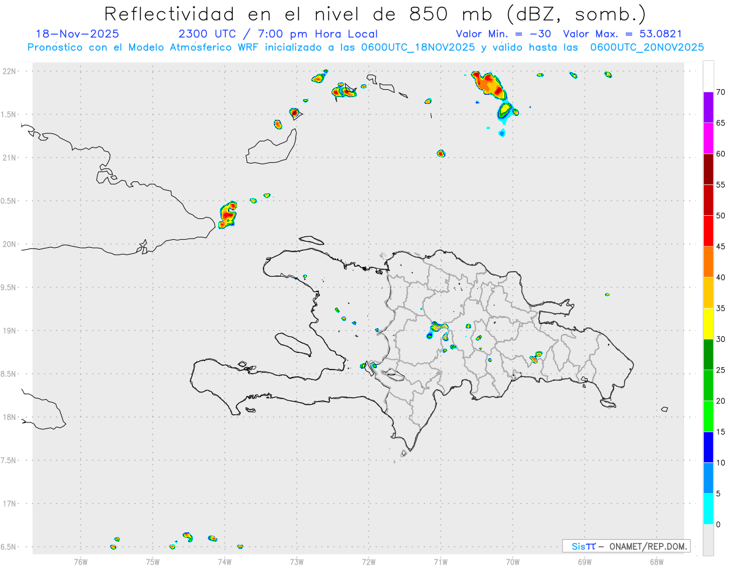Click the gold 35-40 dBZ colorbar segment
Viewport: 737px width, 570px height.
(708, 293)
